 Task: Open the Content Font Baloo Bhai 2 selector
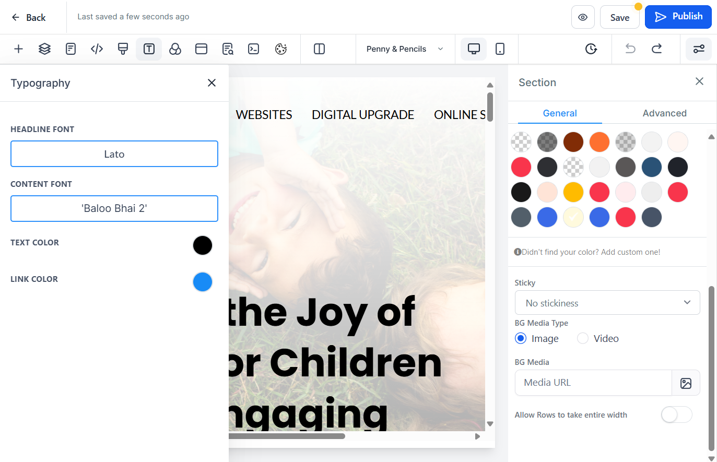[x=114, y=208]
